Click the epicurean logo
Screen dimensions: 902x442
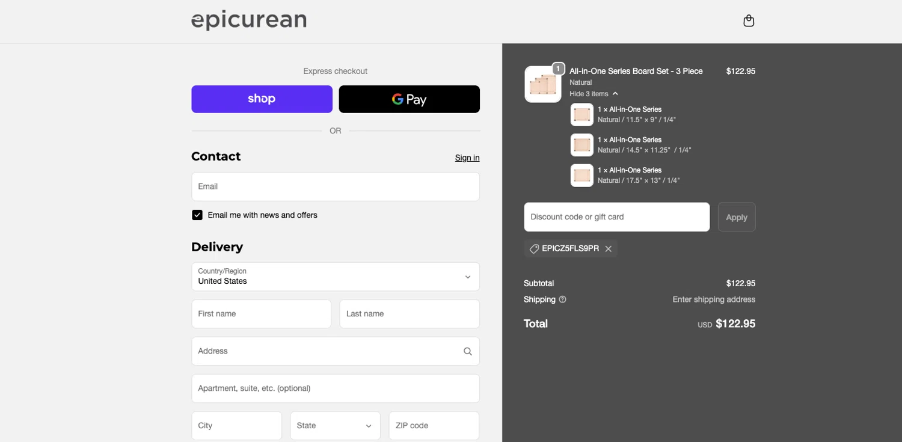pos(249,20)
